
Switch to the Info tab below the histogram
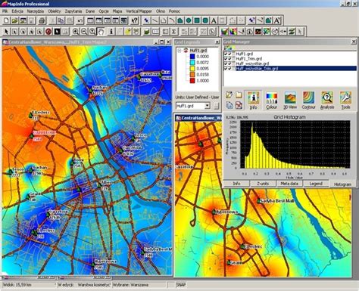click(236, 184)
